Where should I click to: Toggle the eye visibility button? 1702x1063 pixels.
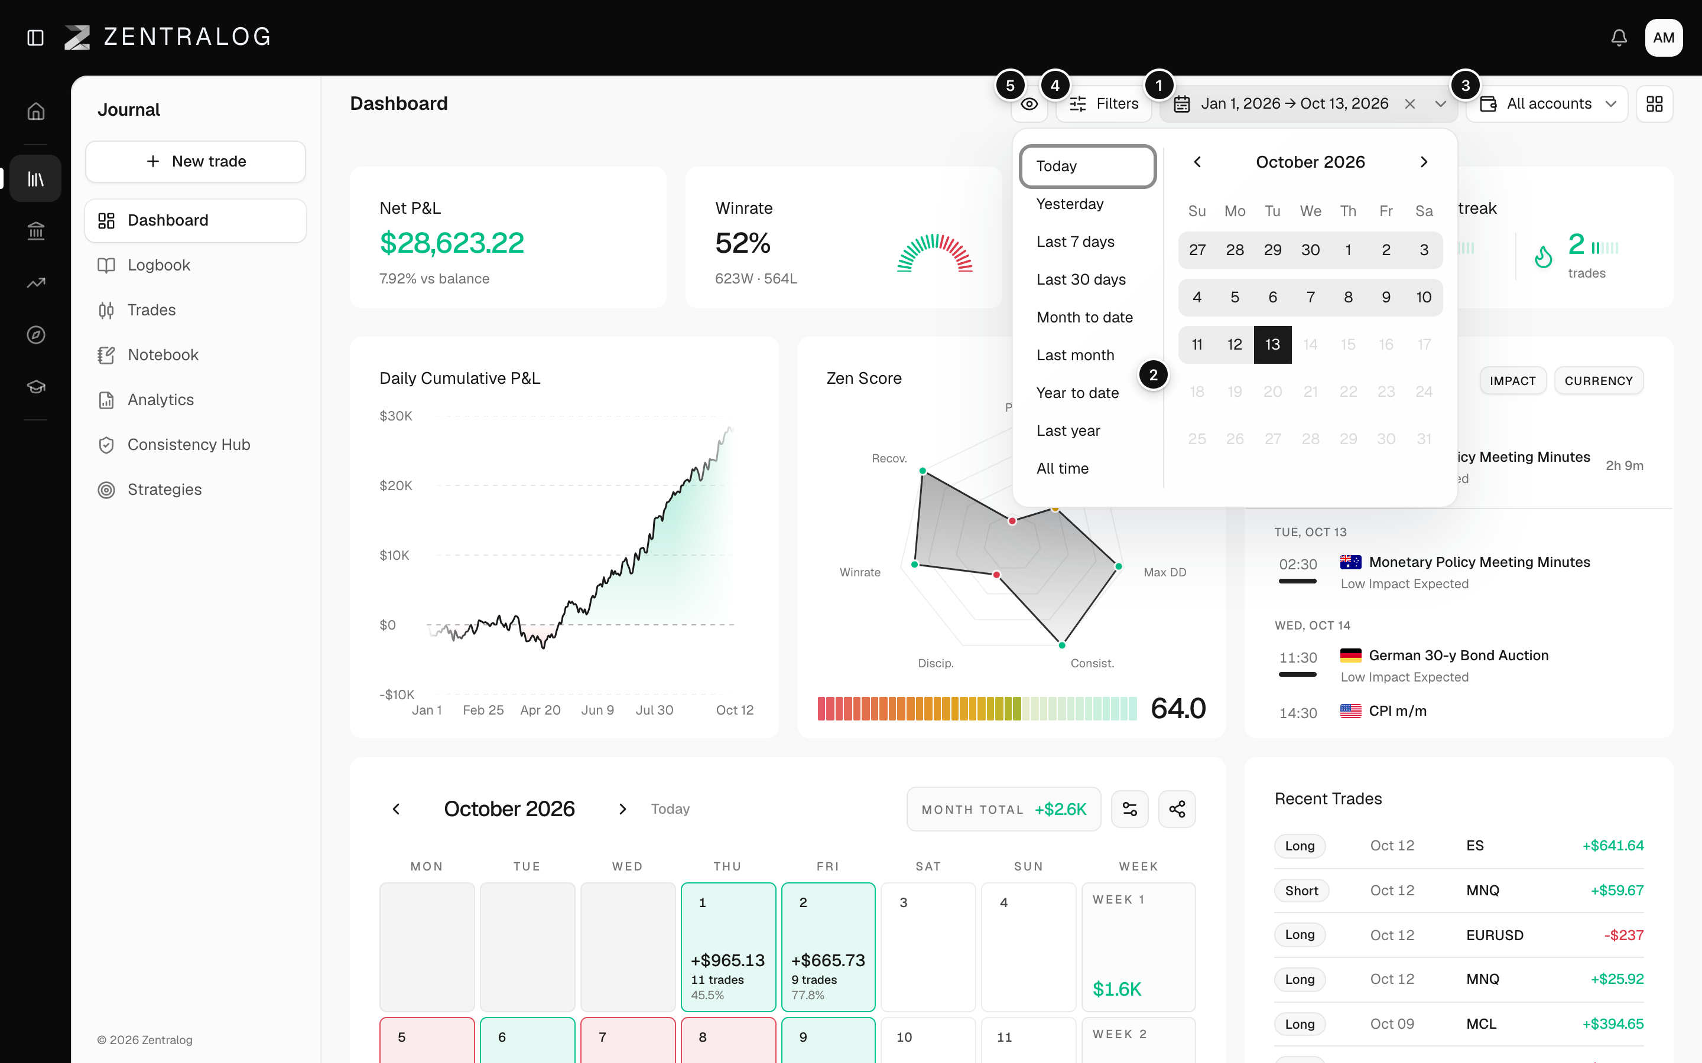click(1029, 104)
